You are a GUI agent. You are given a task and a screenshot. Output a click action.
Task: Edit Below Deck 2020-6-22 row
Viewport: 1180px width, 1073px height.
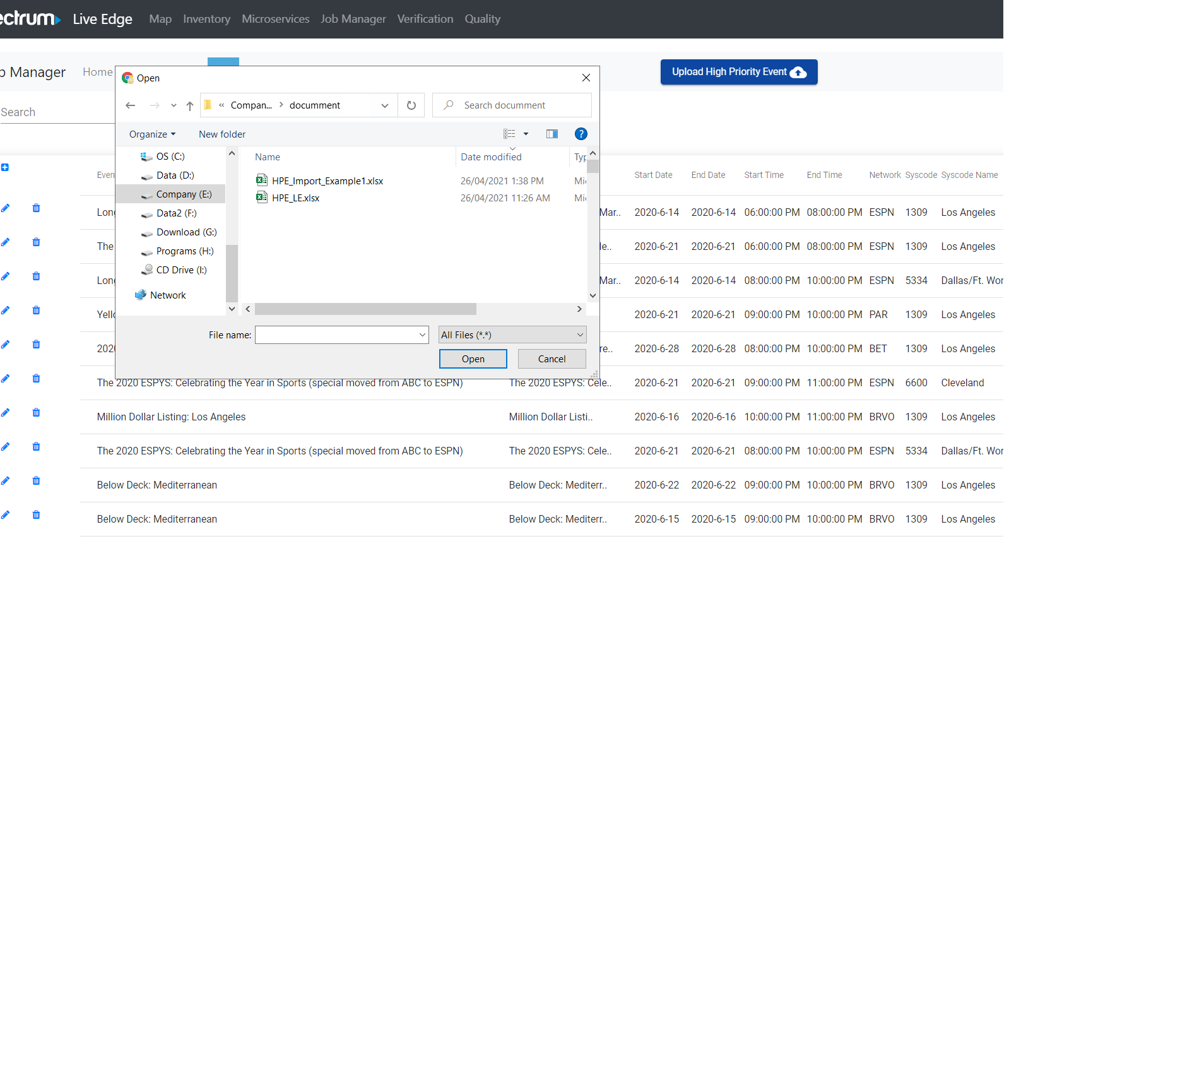[5, 481]
